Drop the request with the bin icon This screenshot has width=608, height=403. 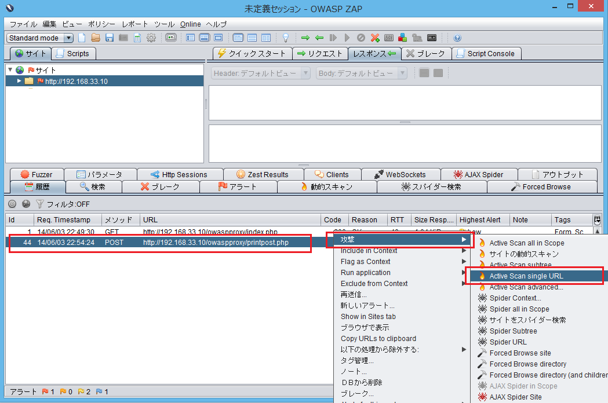click(x=361, y=38)
